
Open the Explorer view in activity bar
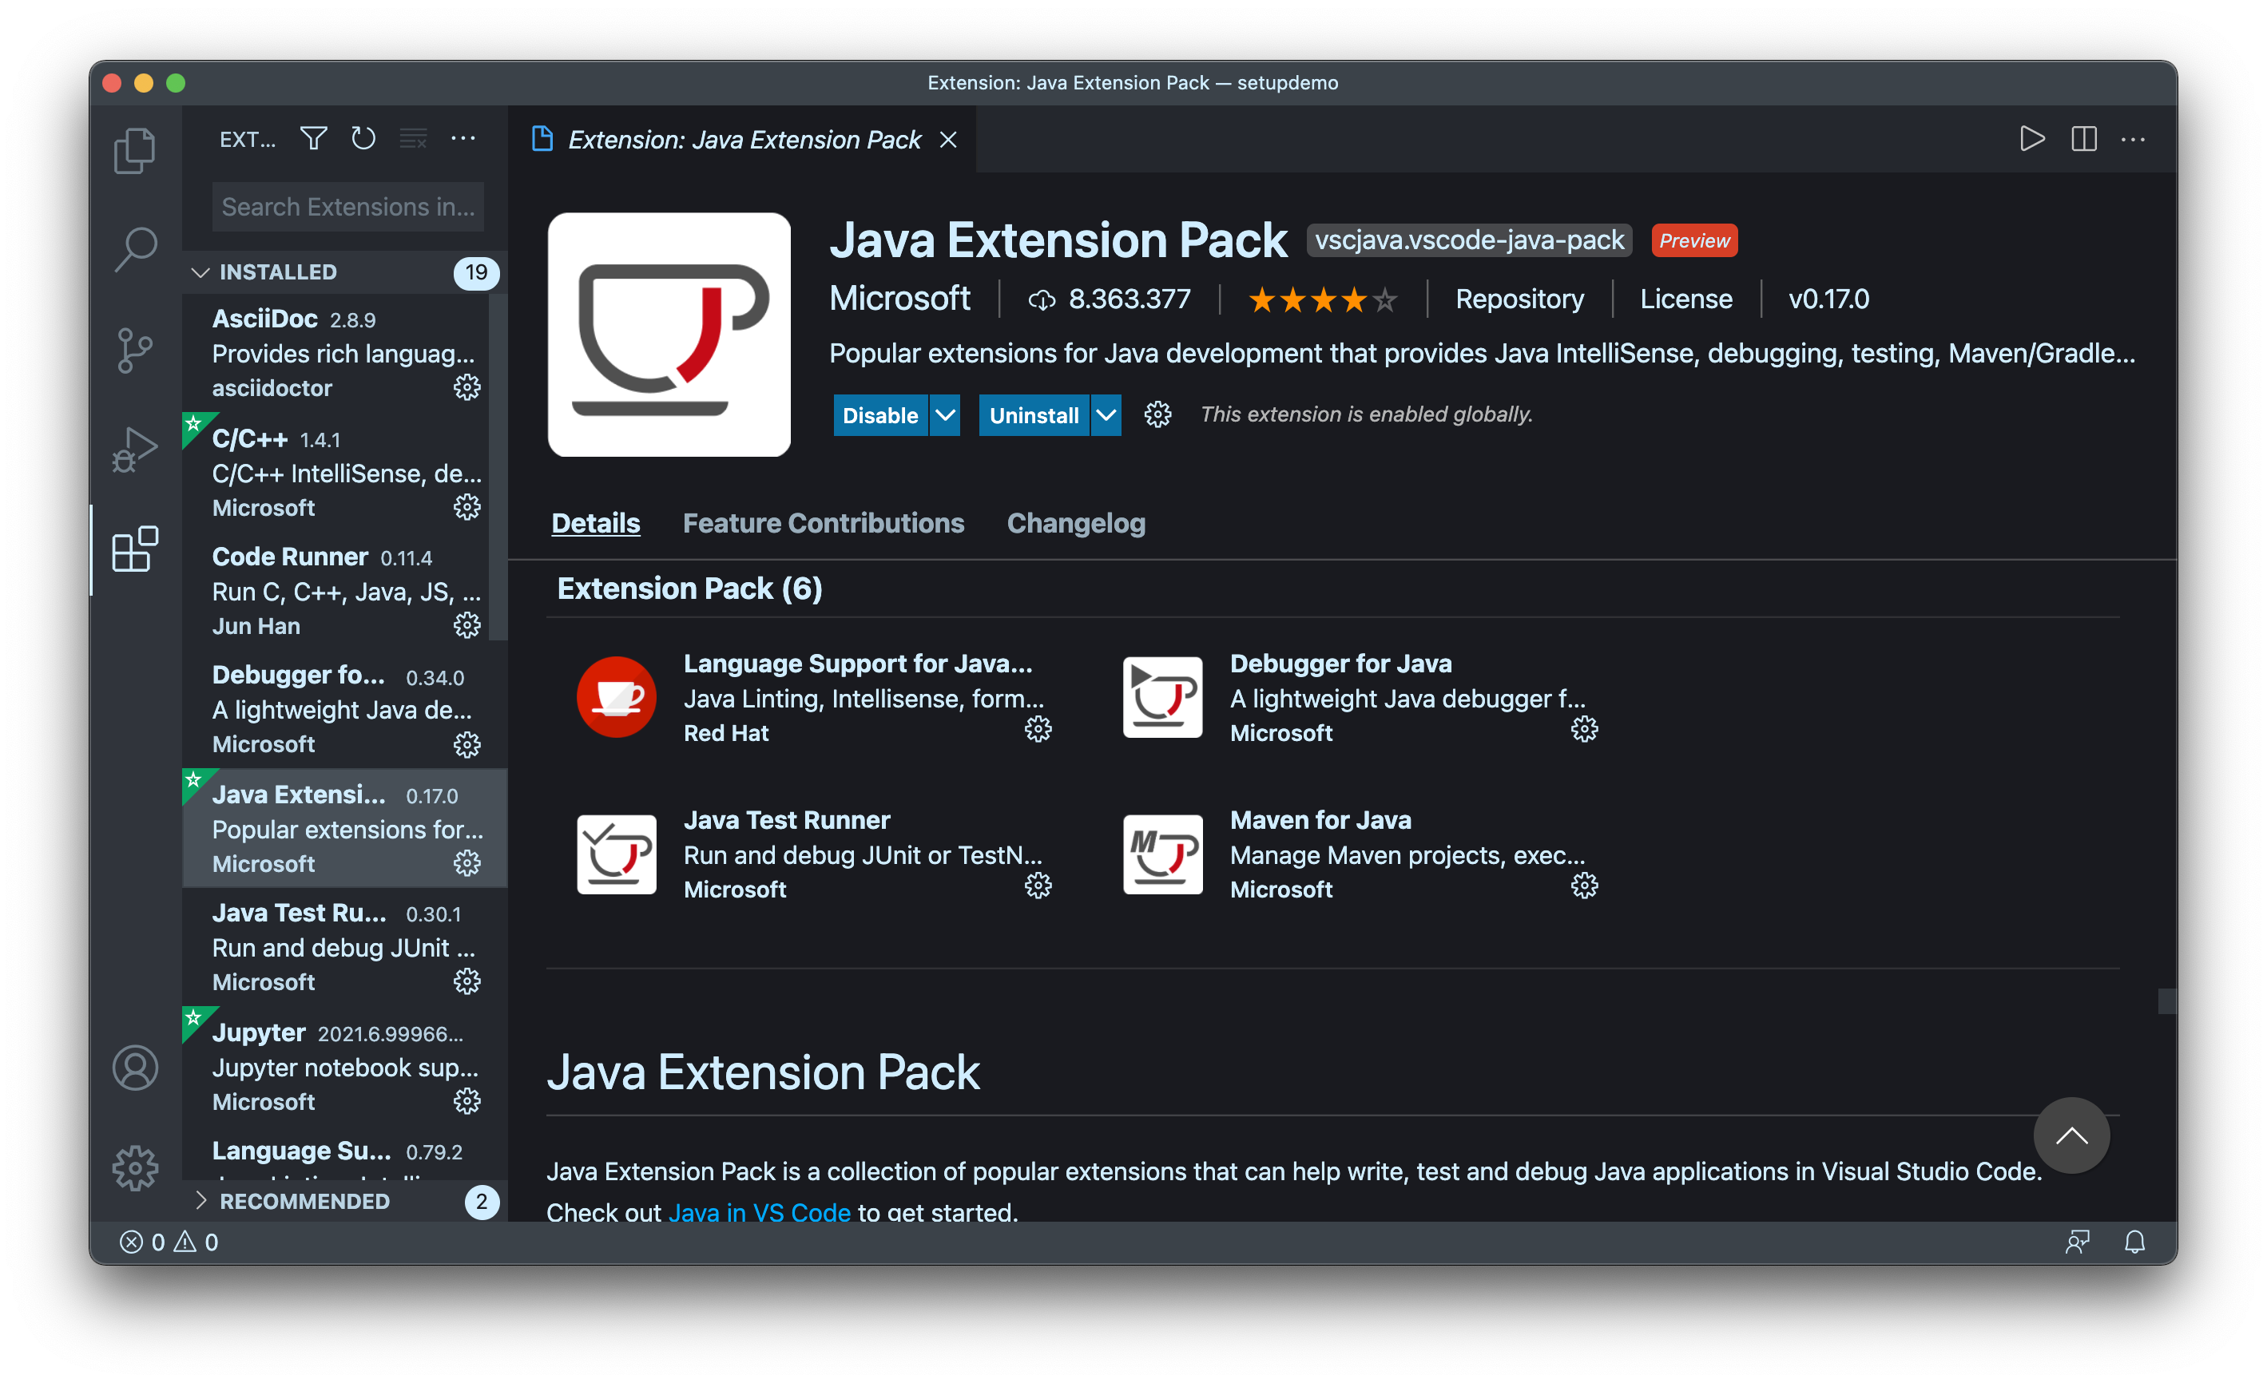pyautogui.click(x=135, y=150)
